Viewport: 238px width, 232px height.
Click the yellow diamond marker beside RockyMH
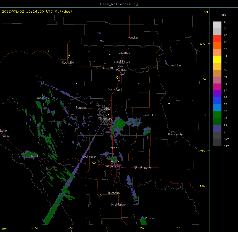pos(69,56)
